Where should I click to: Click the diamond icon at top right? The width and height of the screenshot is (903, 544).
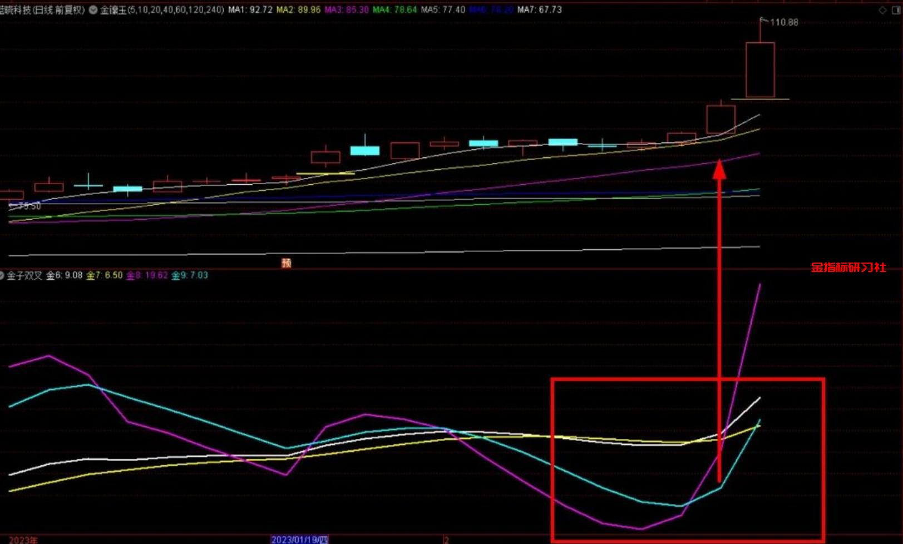pyautogui.click(x=882, y=10)
